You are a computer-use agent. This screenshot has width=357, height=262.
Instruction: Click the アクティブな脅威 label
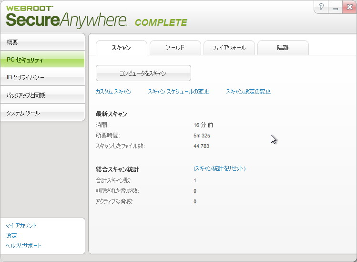114,201
